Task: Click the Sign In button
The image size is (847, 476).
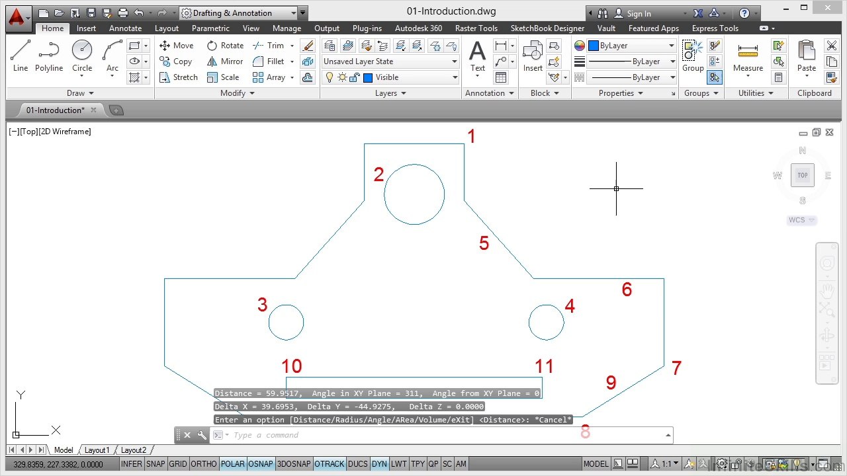Action: coord(633,13)
